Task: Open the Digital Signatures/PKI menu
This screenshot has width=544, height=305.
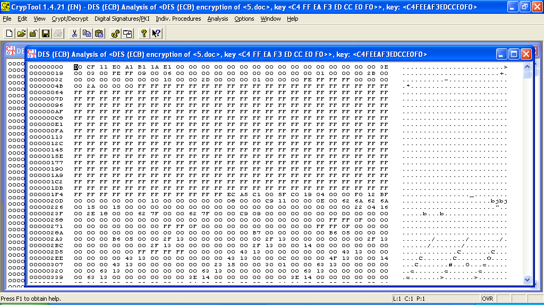Action: click(x=122, y=19)
